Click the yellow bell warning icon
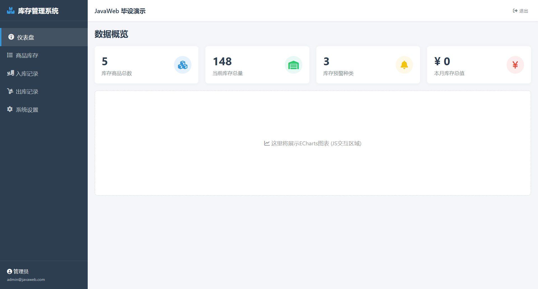The width and height of the screenshot is (538, 289). pos(404,65)
